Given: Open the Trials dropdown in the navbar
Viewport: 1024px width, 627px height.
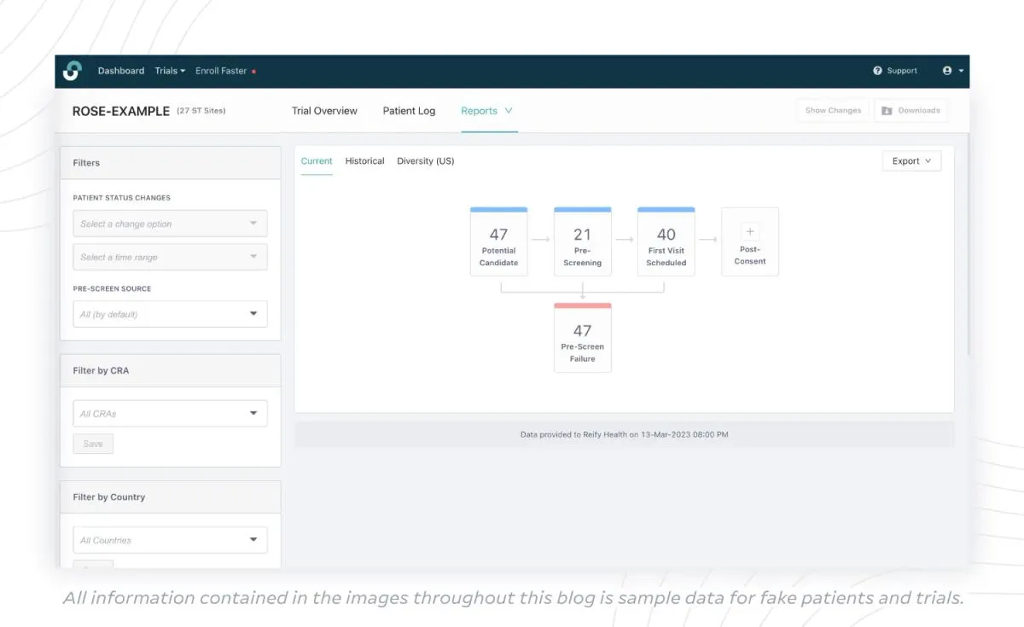Looking at the screenshot, I should (169, 71).
